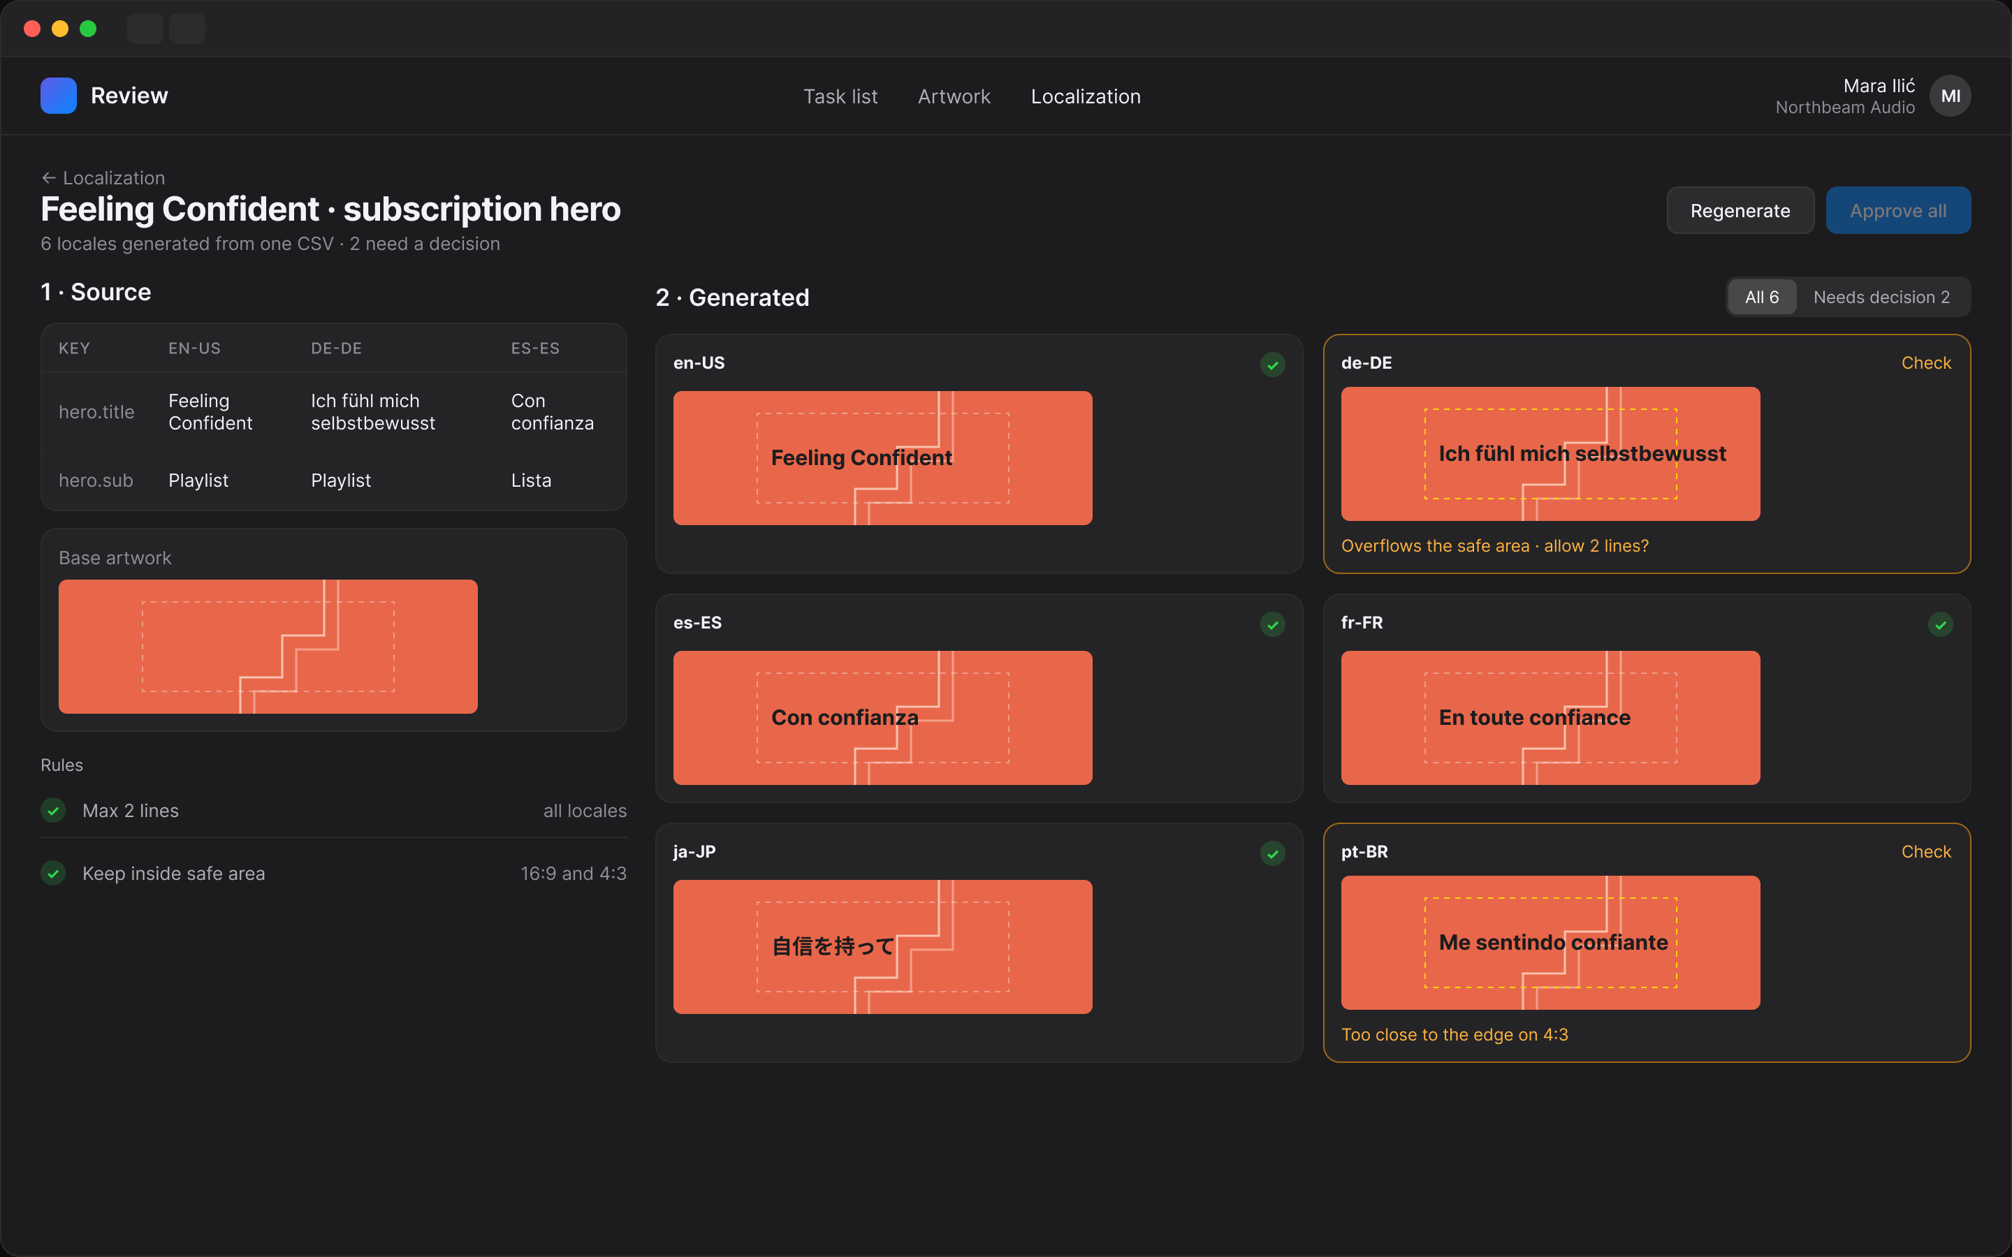This screenshot has width=2012, height=1257.
Task: Click Check on the de-DE card
Action: pyautogui.click(x=1926, y=362)
